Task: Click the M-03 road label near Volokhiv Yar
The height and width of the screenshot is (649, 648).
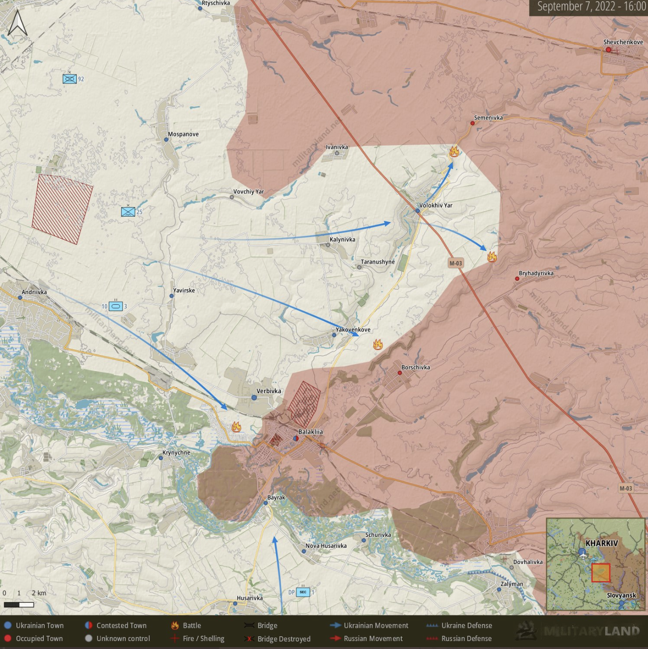Action: 455,263
